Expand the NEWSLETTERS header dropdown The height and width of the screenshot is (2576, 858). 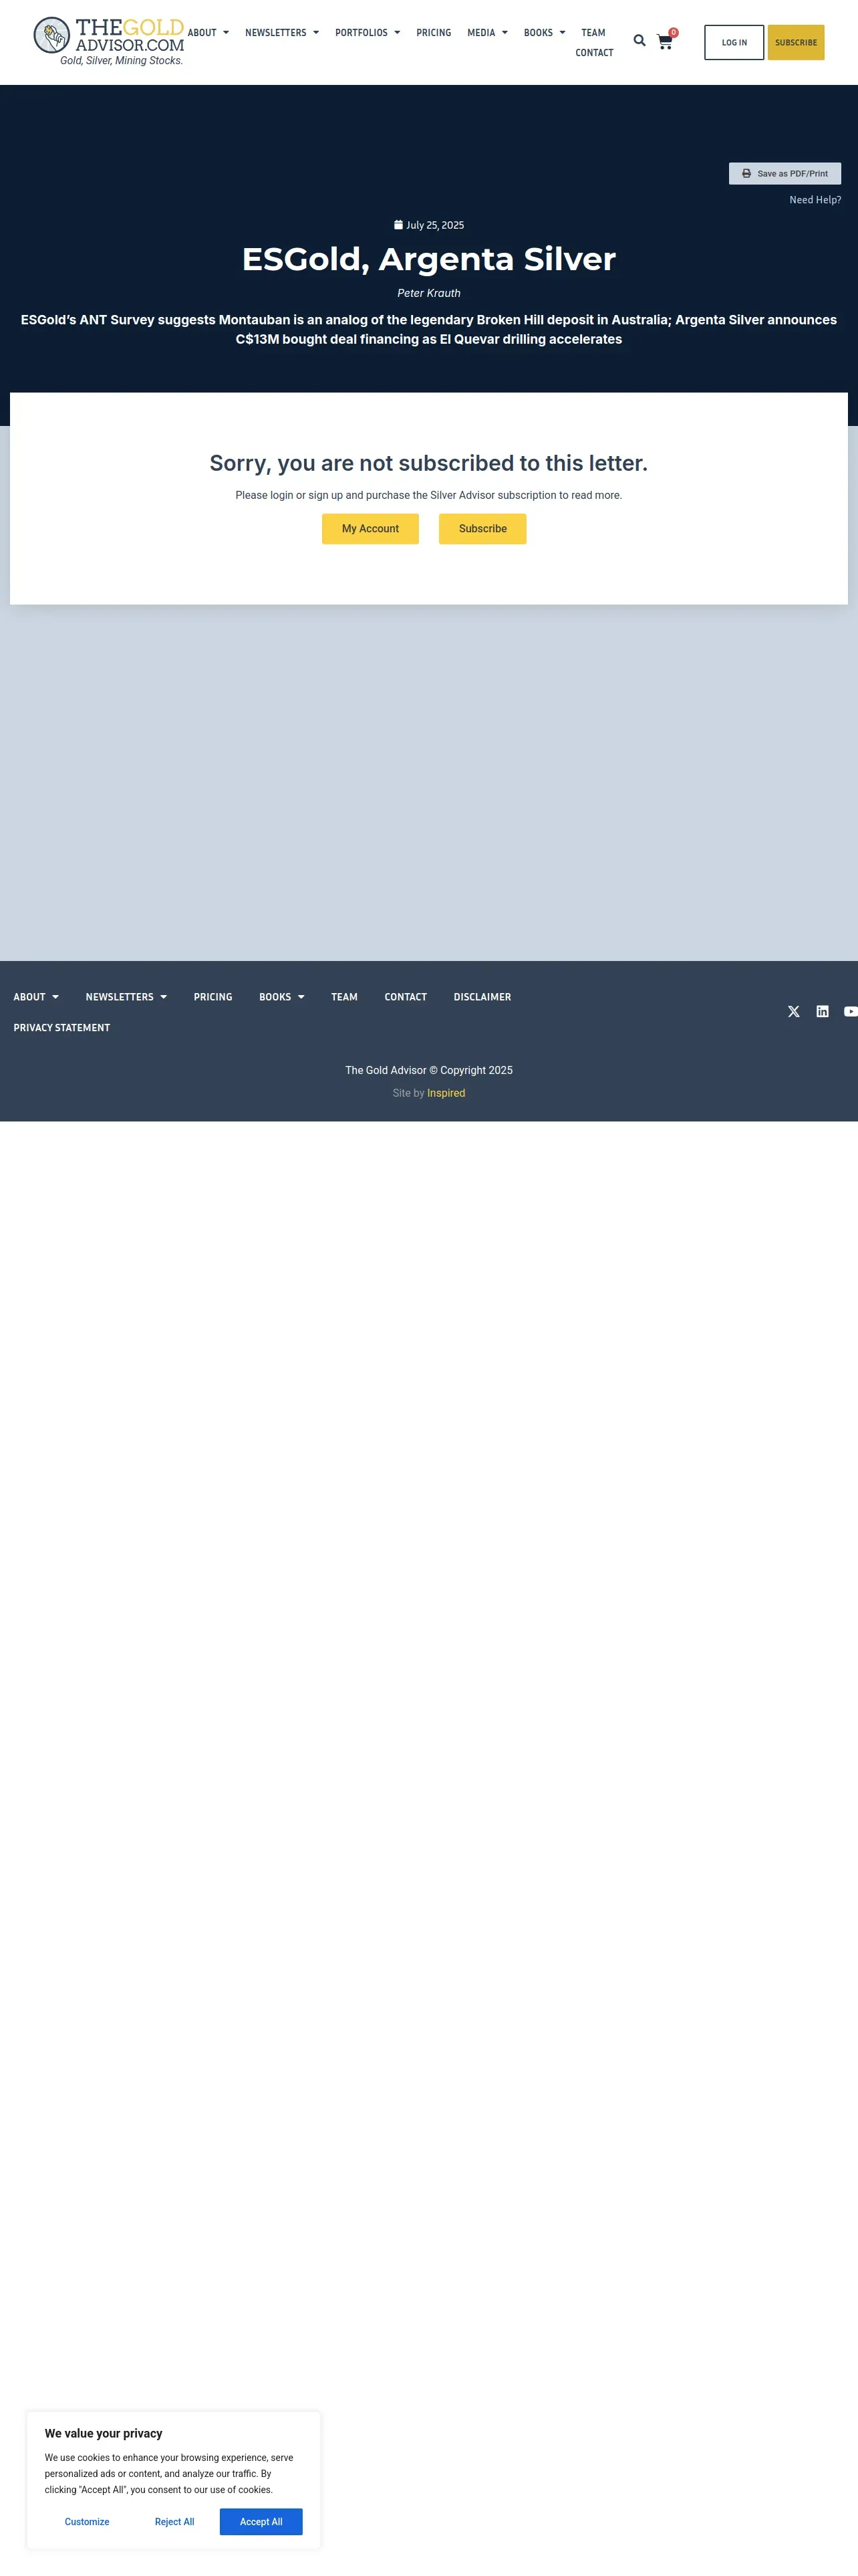[x=282, y=33]
